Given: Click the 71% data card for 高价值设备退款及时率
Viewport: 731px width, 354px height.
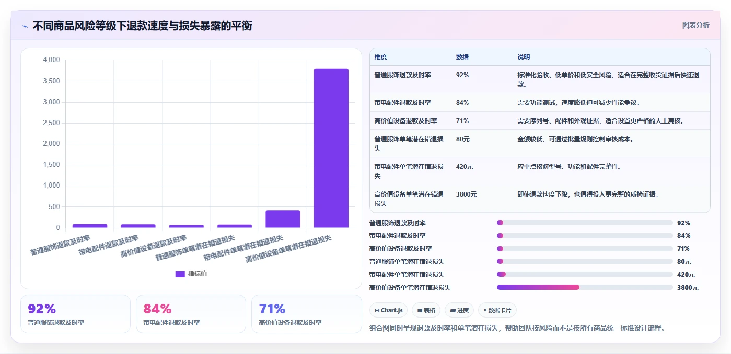Looking at the screenshot, I should 306,314.
